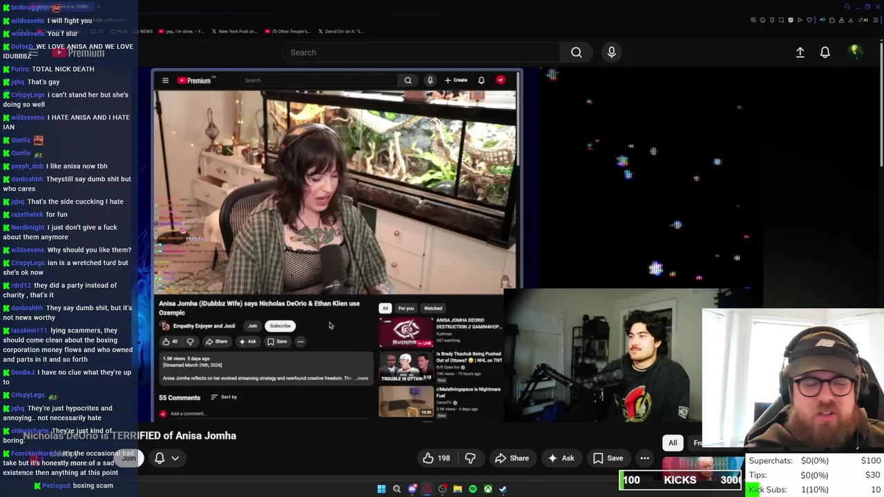Image resolution: width=884 pixels, height=497 pixels.
Task: Activate voice search microphone in outer page
Action: point(611,52)
